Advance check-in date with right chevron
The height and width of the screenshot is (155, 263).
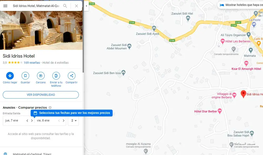(32, 121)
